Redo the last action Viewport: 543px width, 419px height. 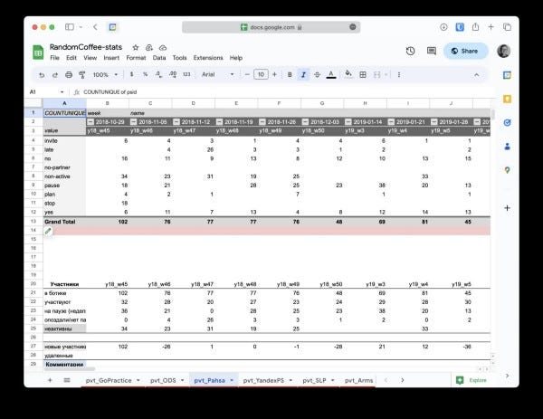pyautogui.click(x=55, y=75)
